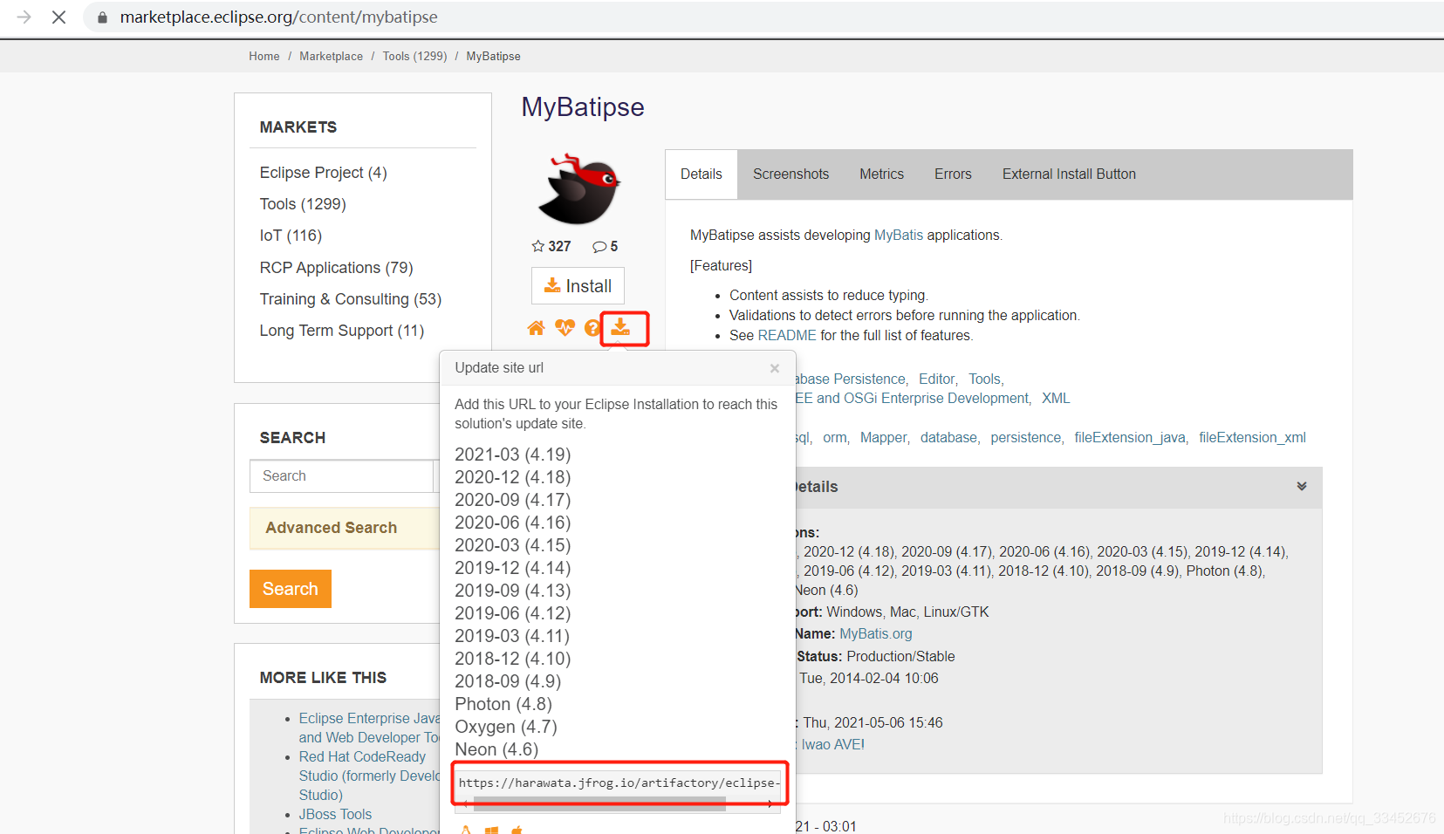Click the fileExtension_java tag

(1130, 438)
